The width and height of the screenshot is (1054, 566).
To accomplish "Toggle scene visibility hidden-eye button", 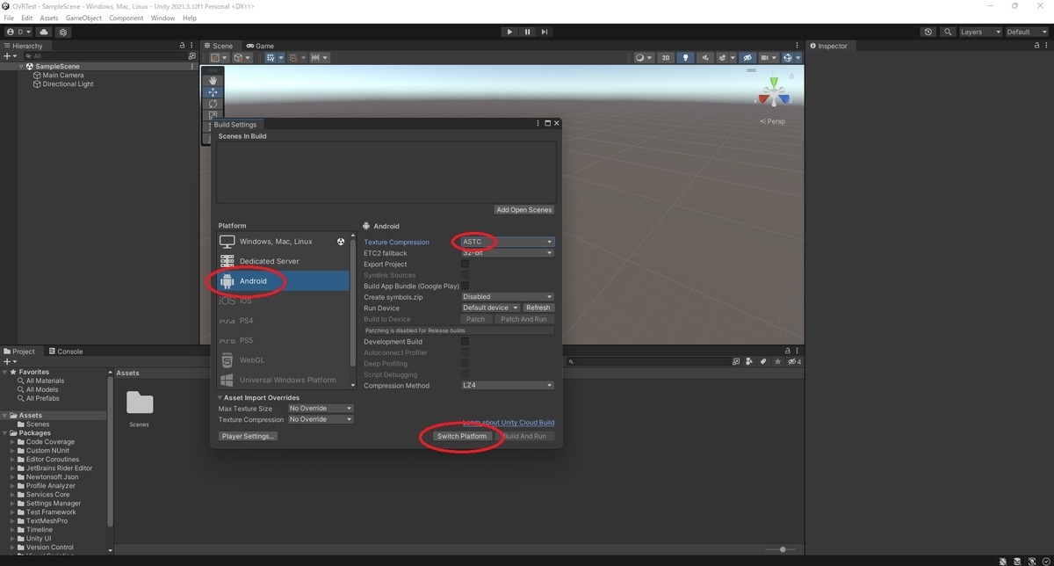I will (747, 58).
